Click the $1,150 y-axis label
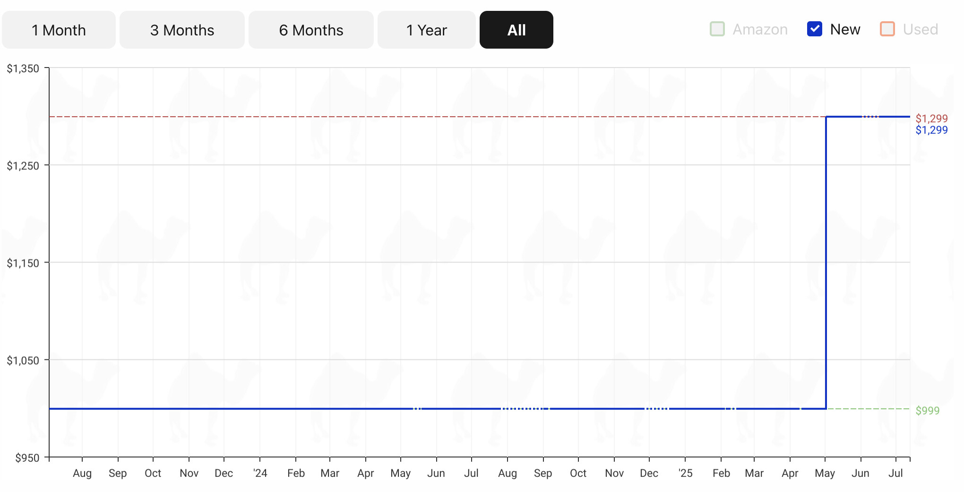Image resolution: width=964 pixels, height=492 pixels. [23, 263]
